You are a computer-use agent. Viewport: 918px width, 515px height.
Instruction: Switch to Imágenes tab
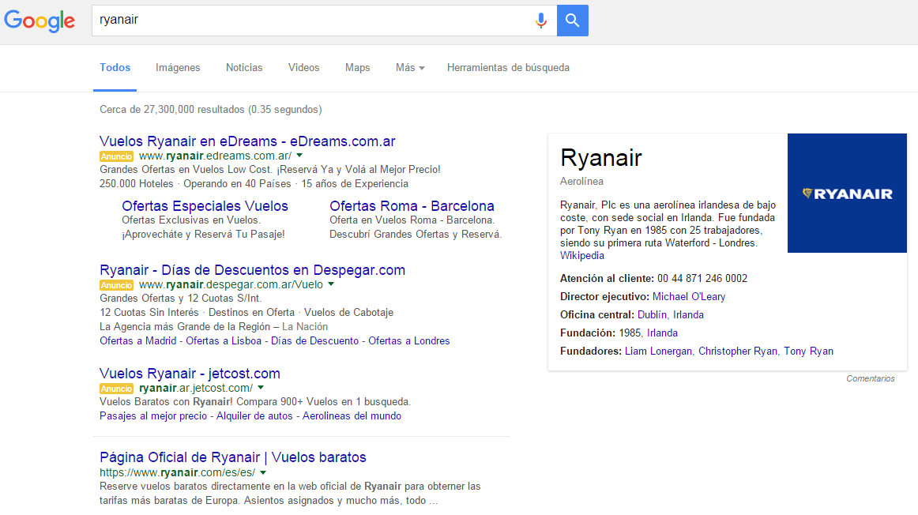(178, 68)
